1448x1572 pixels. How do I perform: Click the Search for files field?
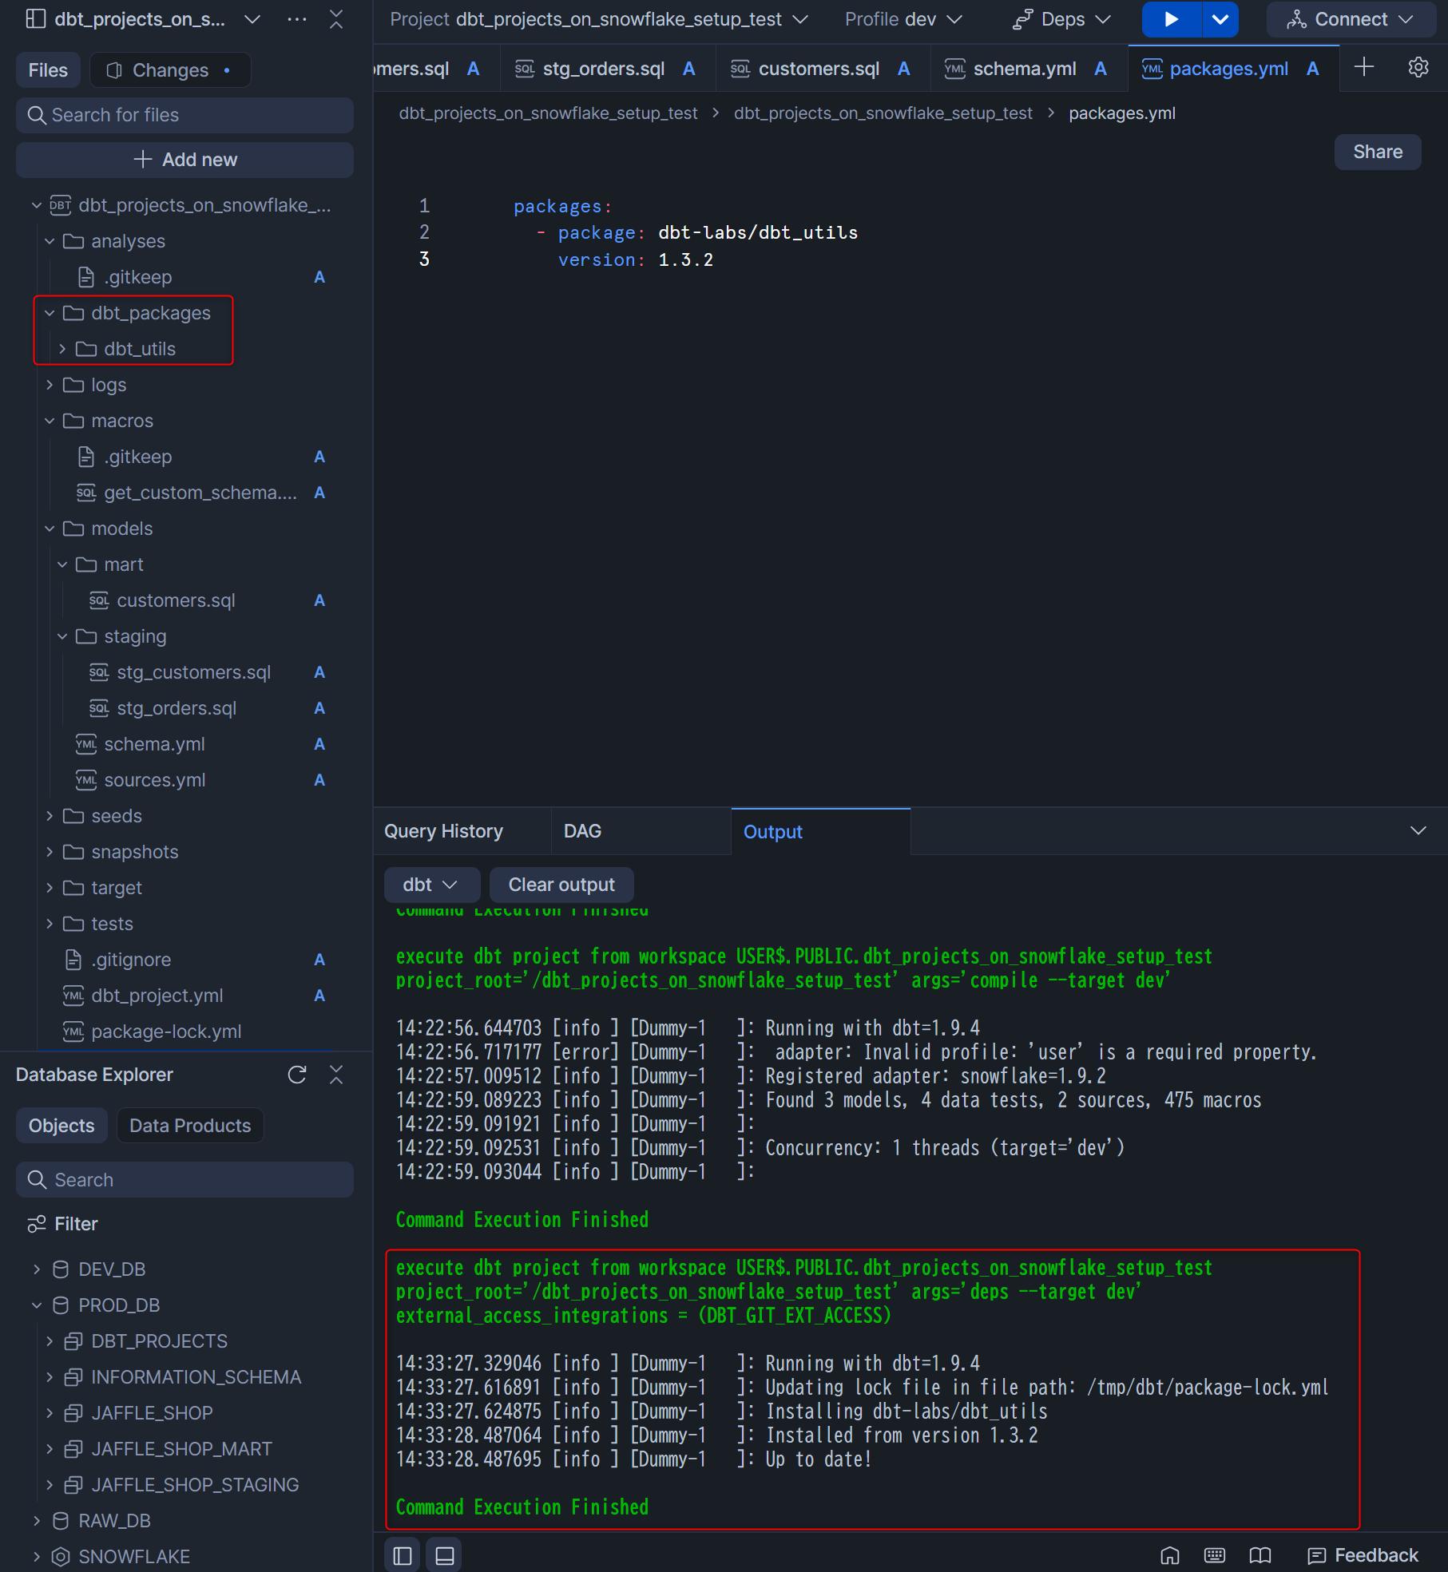tap(184, 115)
